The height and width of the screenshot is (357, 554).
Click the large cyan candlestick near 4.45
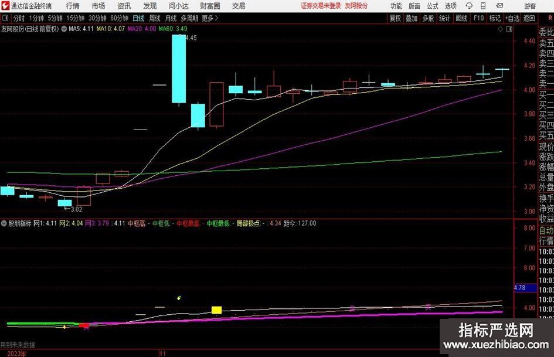coord(179,69)
